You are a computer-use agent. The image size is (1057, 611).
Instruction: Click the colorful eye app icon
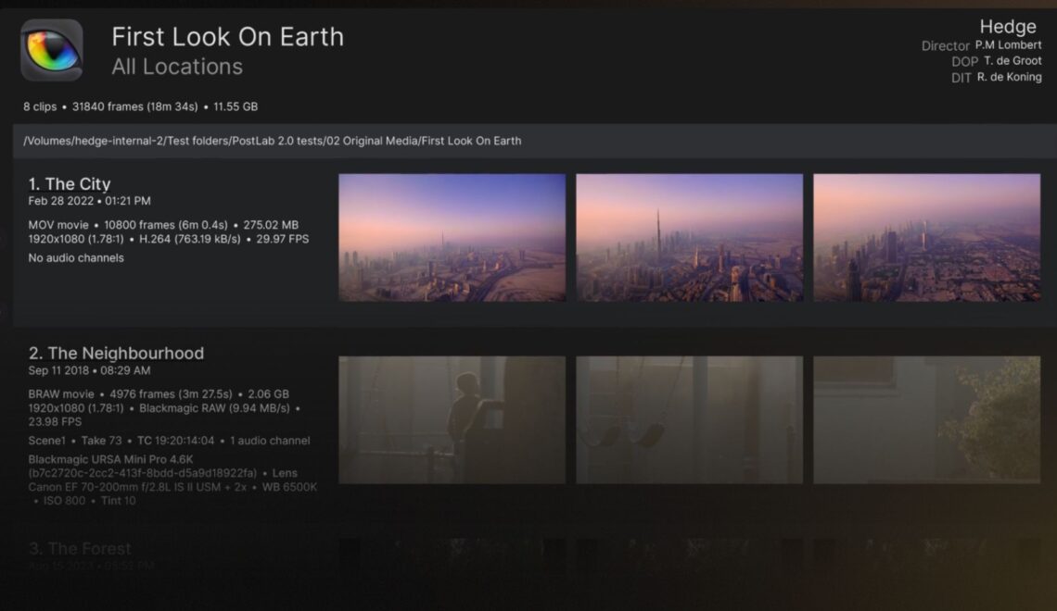click(x=52, y=50)
